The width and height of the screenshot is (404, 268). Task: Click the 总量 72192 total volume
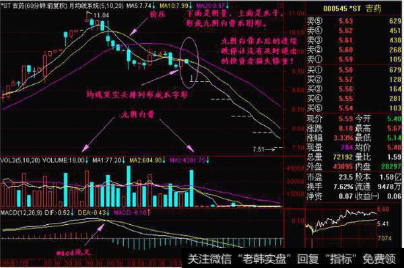(x=330, y=157)
